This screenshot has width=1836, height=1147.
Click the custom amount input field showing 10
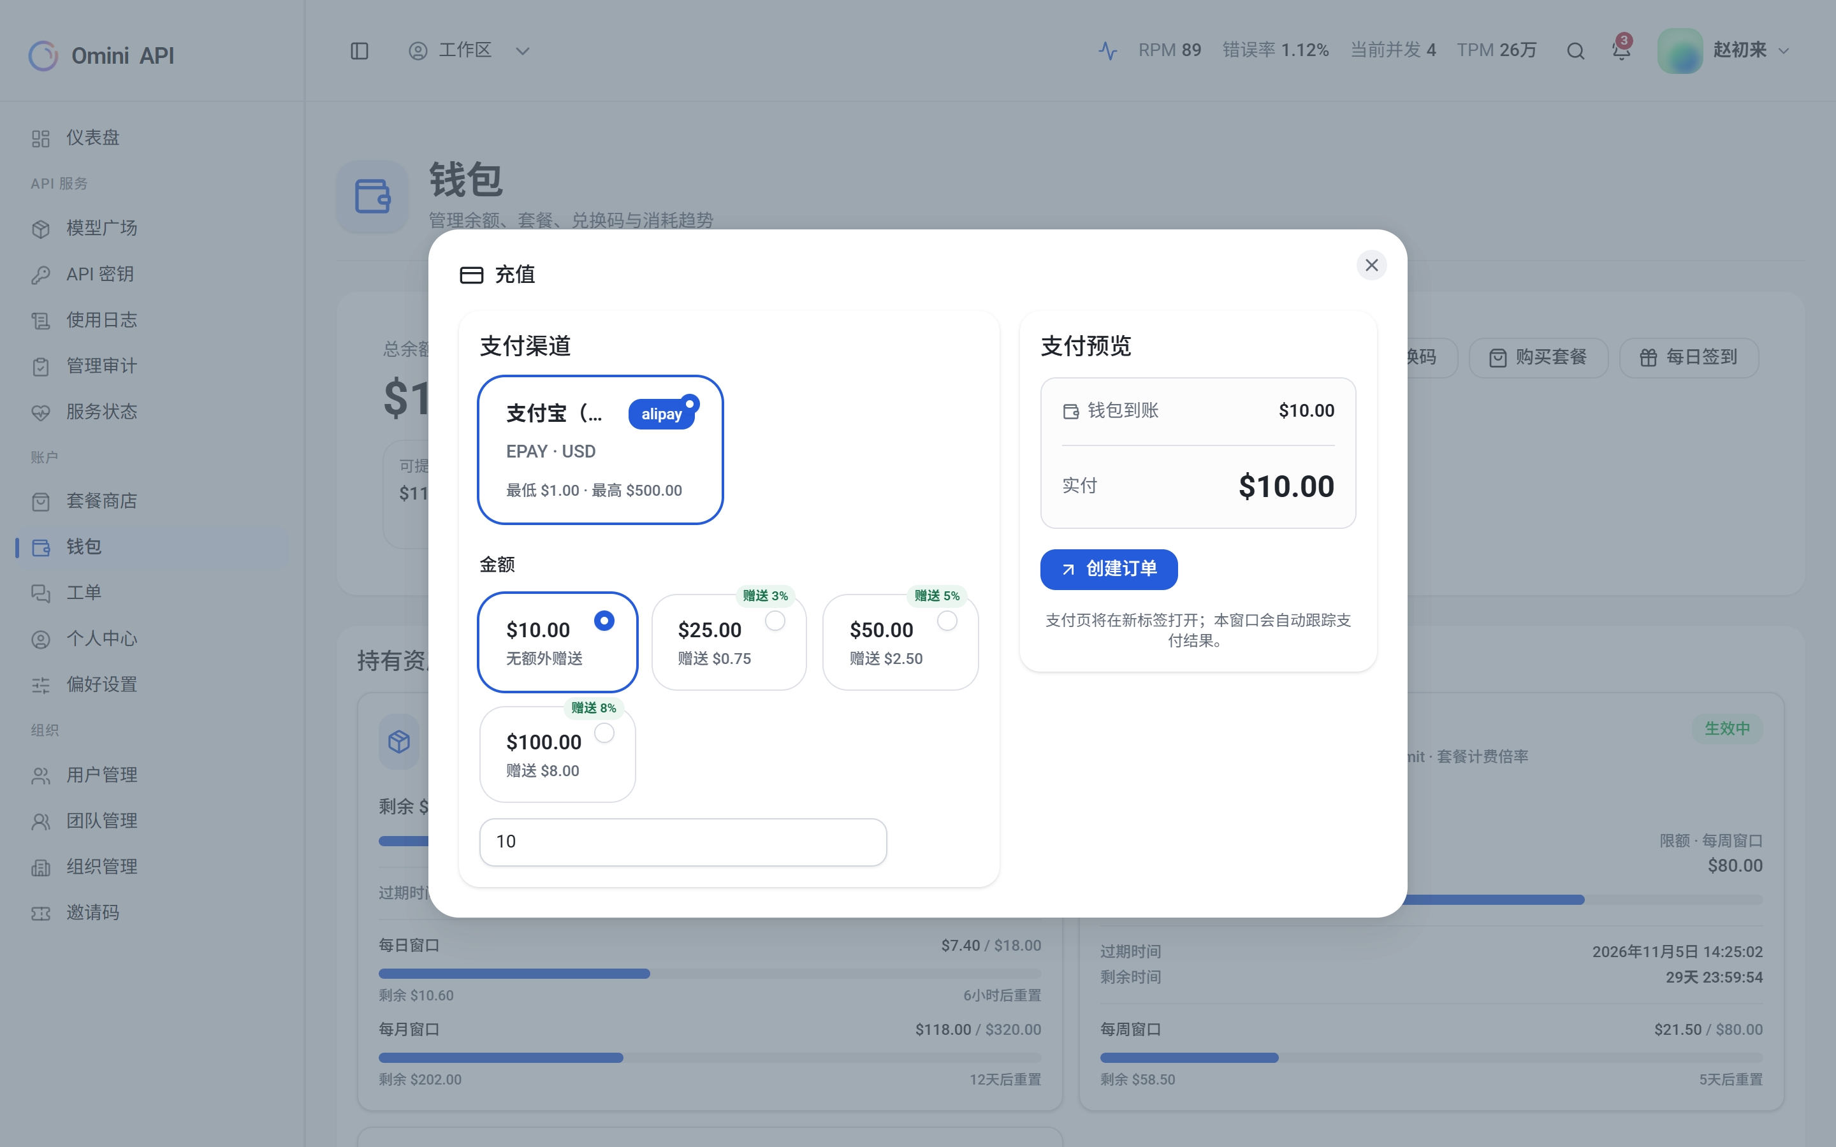tap(683, 841)
